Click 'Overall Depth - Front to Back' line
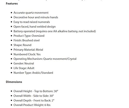Viewport: 129px width, 108px height. click(34, 101)
